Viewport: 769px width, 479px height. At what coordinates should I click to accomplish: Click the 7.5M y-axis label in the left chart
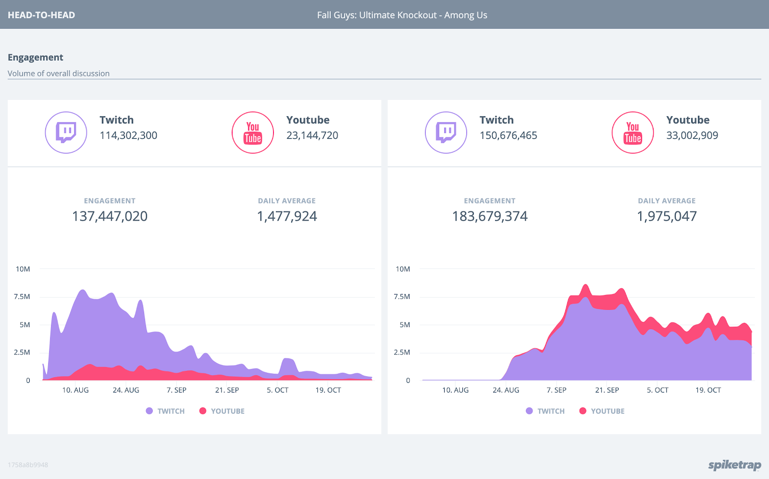[22, 297]
